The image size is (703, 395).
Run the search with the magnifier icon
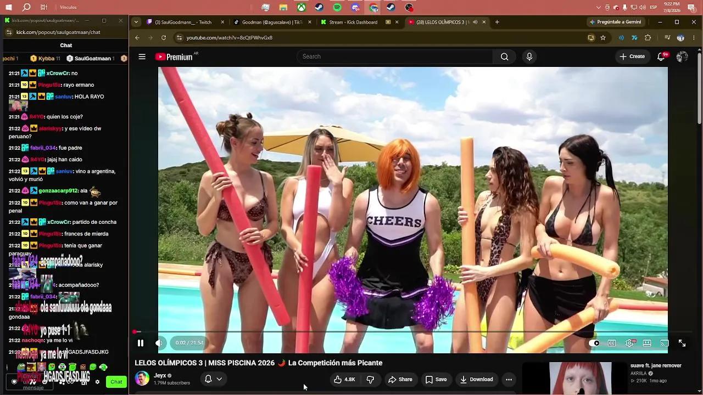click(x=504, y=57)
